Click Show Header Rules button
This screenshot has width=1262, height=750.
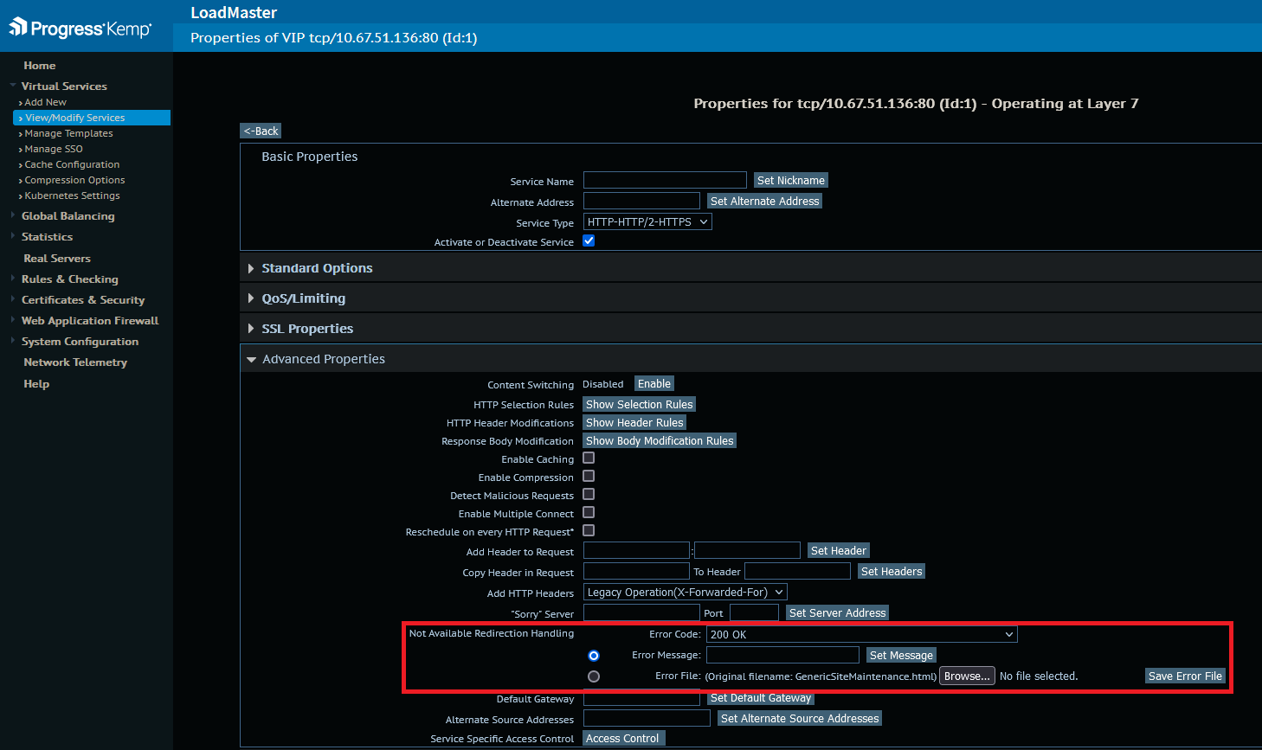634,423
